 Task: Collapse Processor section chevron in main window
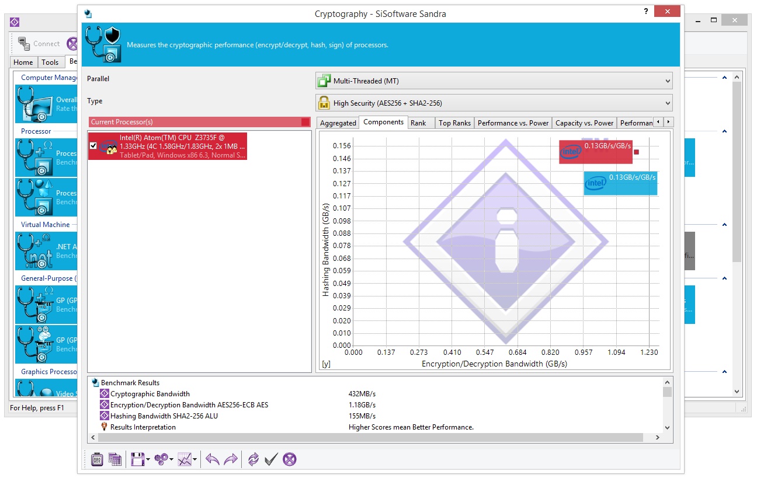pos(724,131)
